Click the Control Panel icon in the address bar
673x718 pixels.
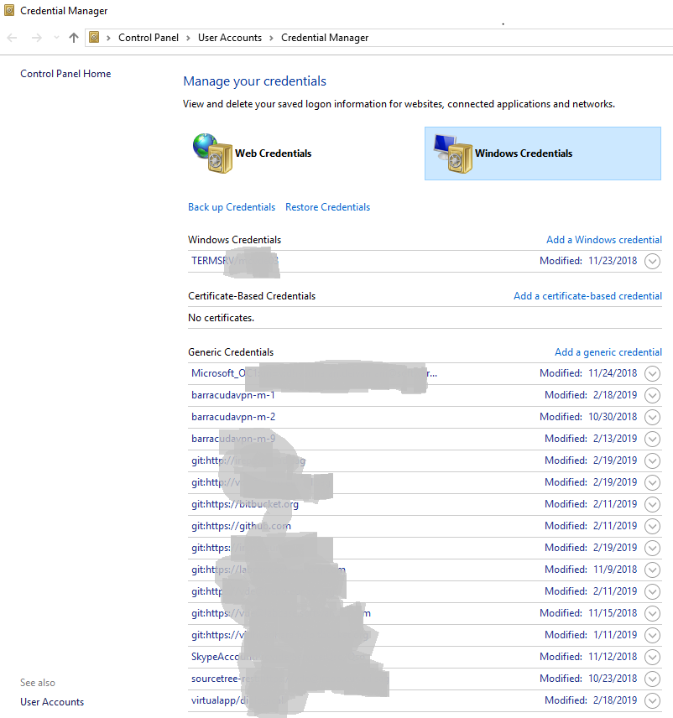(x=94, y=38)
